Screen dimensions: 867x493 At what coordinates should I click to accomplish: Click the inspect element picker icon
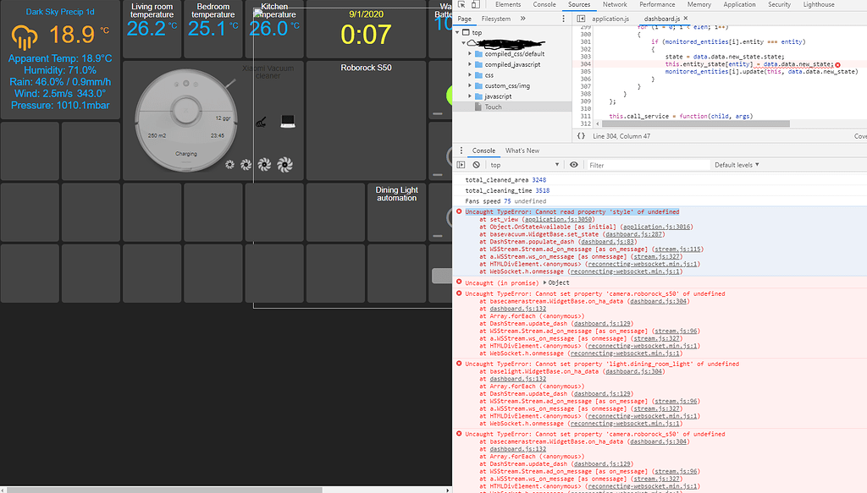pos(461,5)
